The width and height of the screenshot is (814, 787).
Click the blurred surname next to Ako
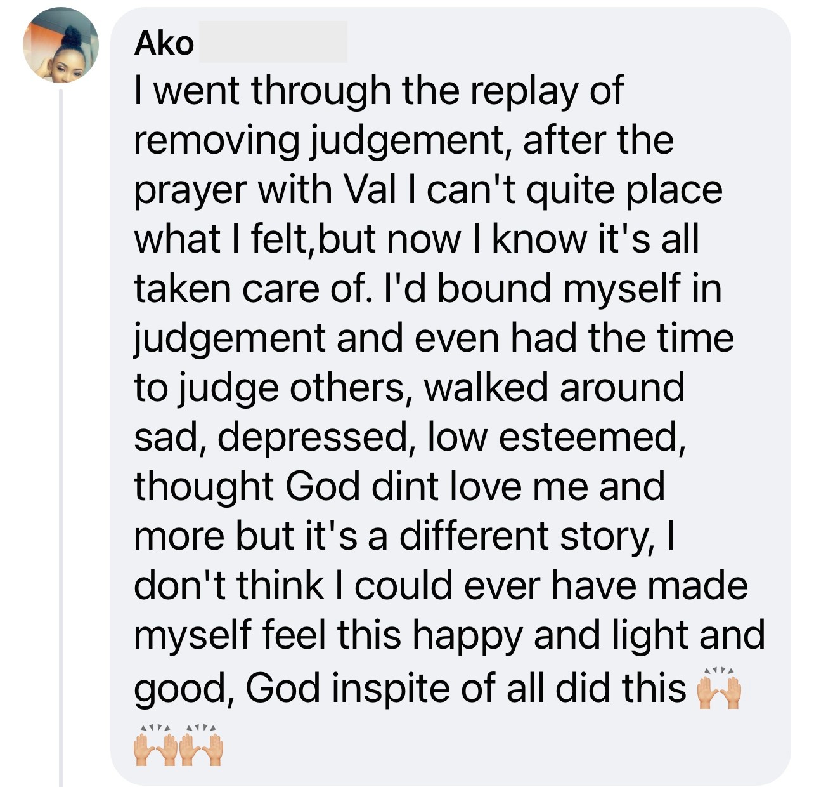pyautogui.click(x=273, y=41)
